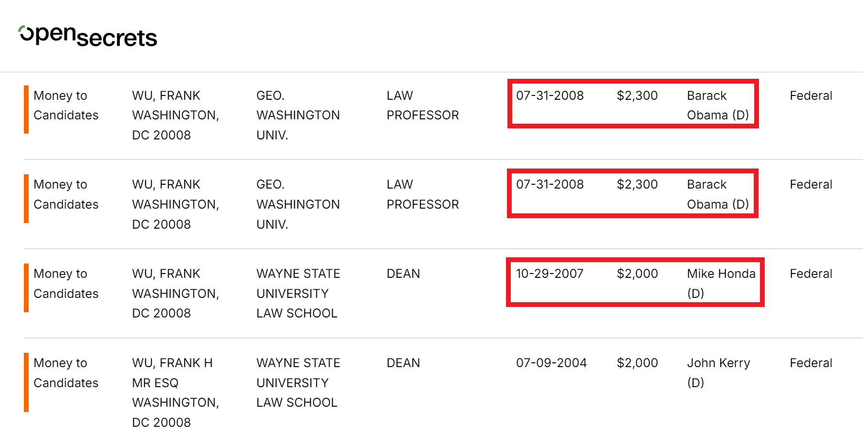
Task: Click first GEO. WASHINGTON UNIV. employer
Action: [x=298, y=115]
